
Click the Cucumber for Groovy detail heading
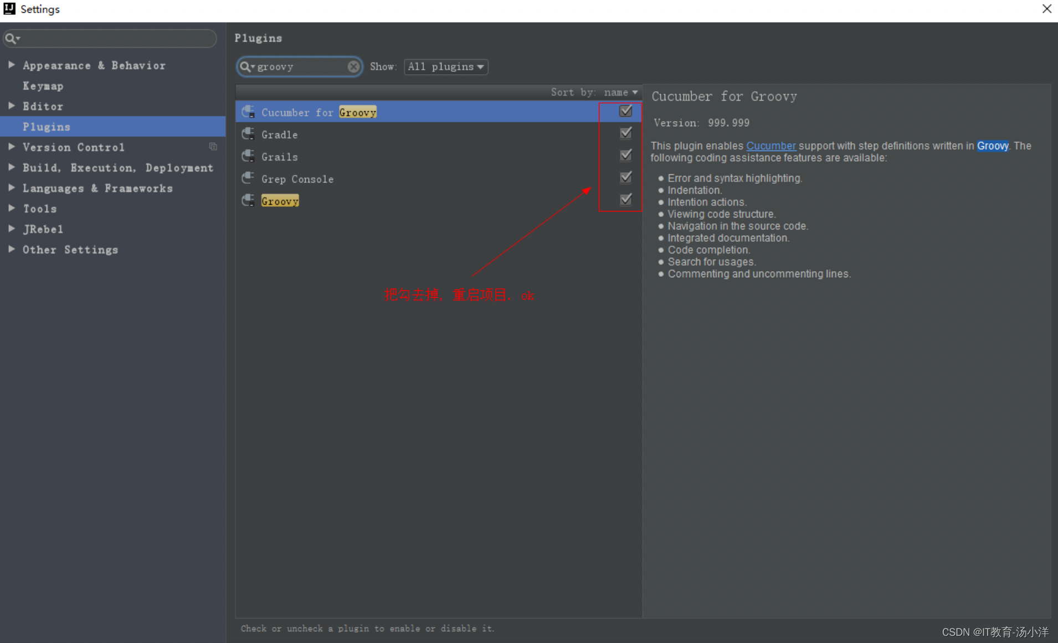pyautogui.click(x=724, y=96)
